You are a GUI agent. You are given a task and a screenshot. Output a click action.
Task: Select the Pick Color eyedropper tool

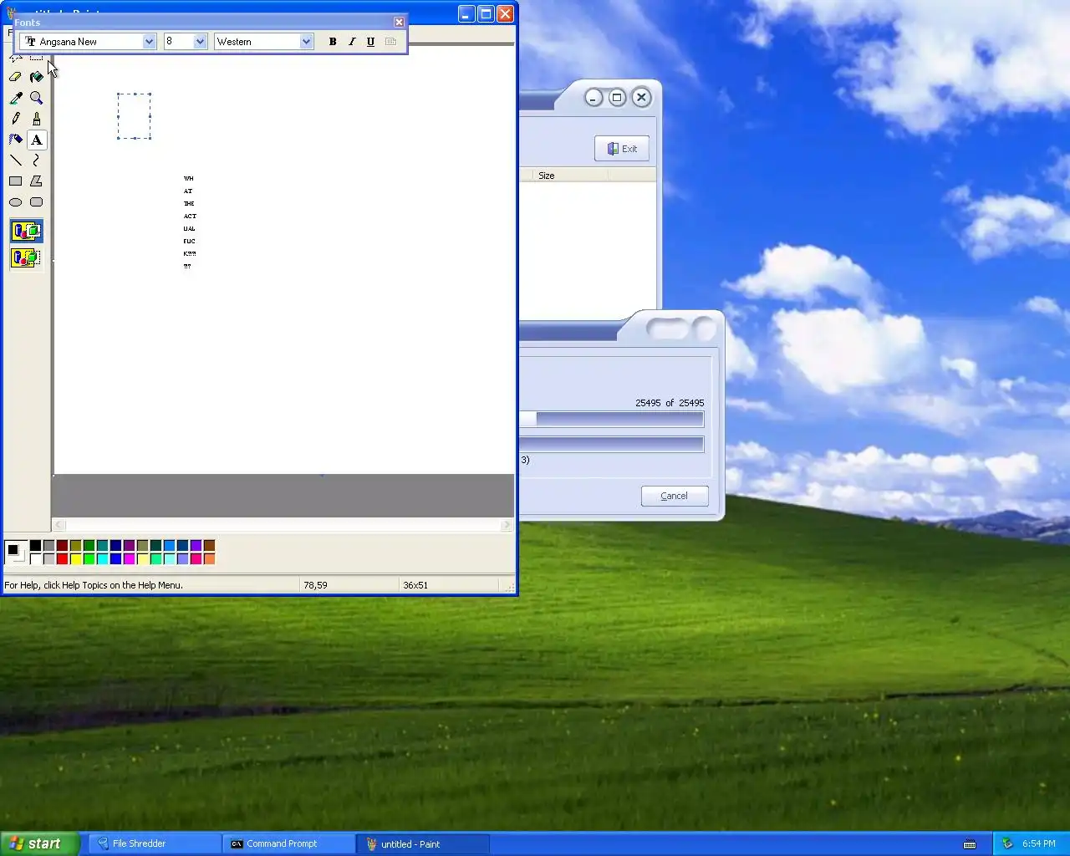(x=15, y=98)
